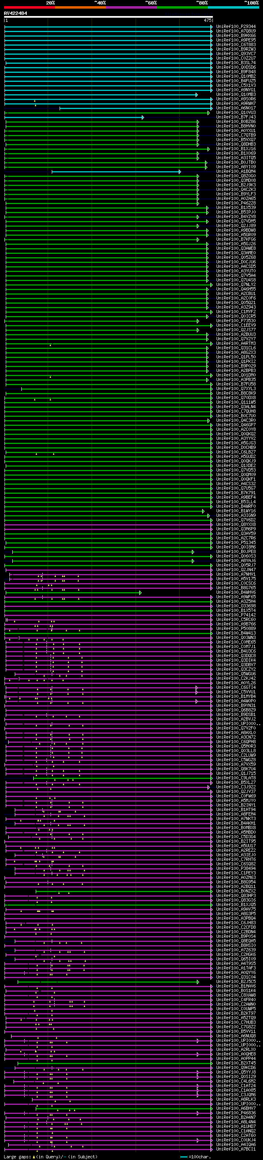263x1160 pixels.
Task: Open hit UniRef100_A1BQM4
Action: pyautogui.click(x=236, y=172)
